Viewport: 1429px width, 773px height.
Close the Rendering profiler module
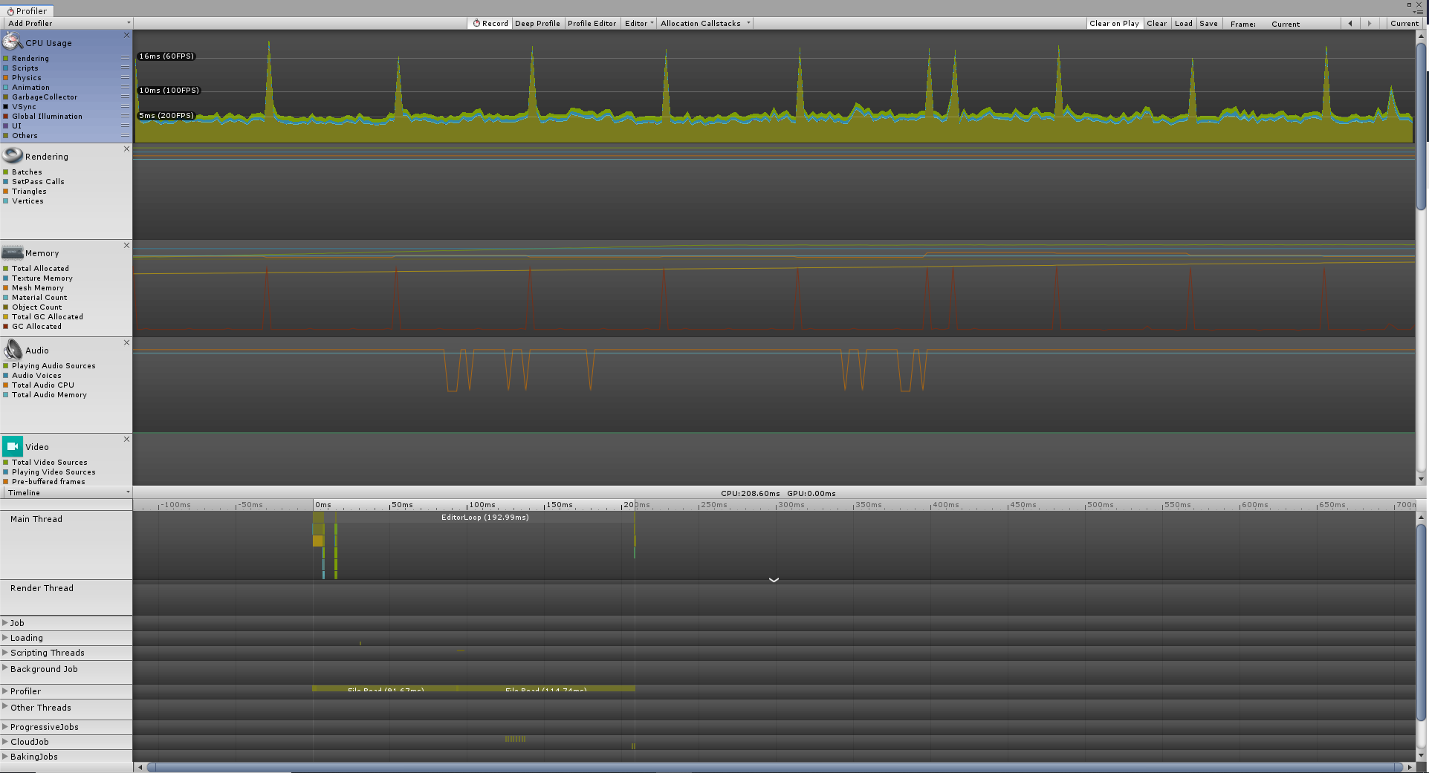coord(126,149)
